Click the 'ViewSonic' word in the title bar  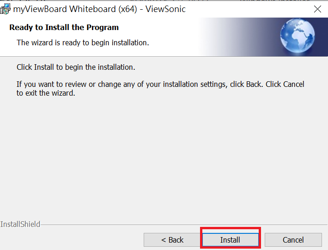165,9
